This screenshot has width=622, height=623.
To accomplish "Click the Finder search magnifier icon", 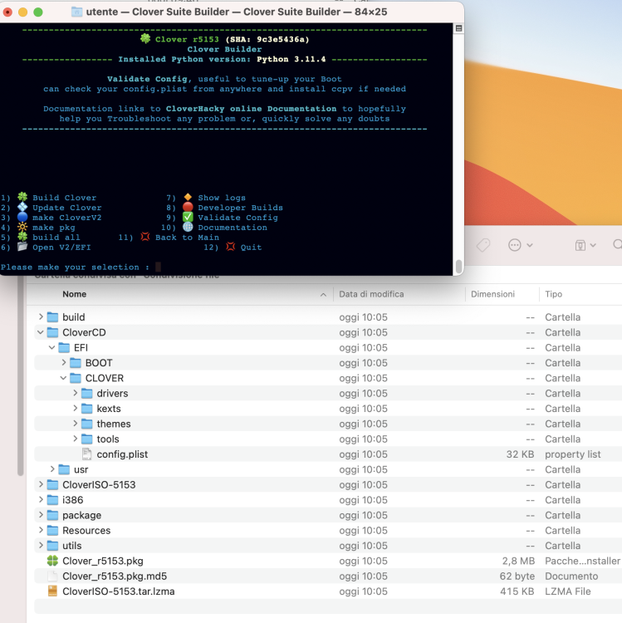I will (618, 244).
